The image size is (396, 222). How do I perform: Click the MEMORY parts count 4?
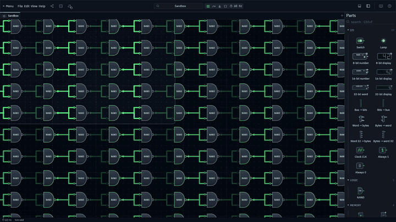[393, 205]
